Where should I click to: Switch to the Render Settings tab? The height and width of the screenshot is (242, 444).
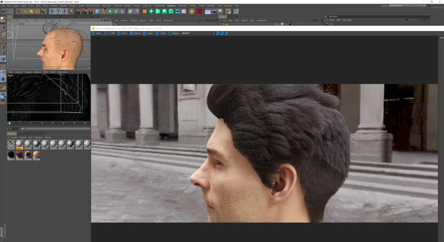point(21,17)
